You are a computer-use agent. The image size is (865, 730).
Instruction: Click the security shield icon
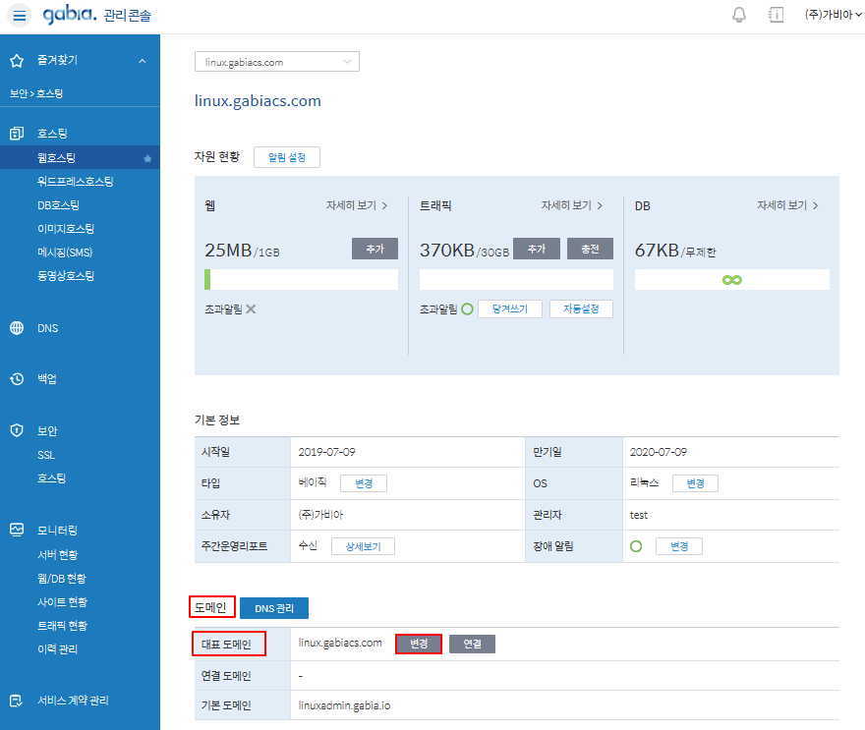pyautogui.click(x=17, y=430)
